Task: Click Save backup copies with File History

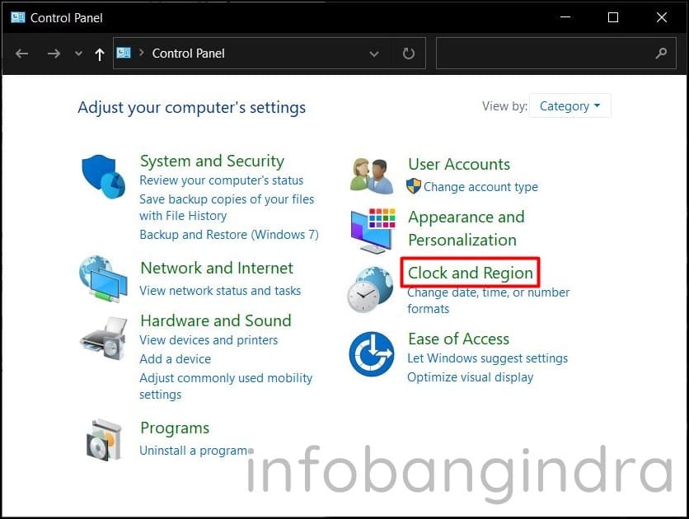Action: 227,208
